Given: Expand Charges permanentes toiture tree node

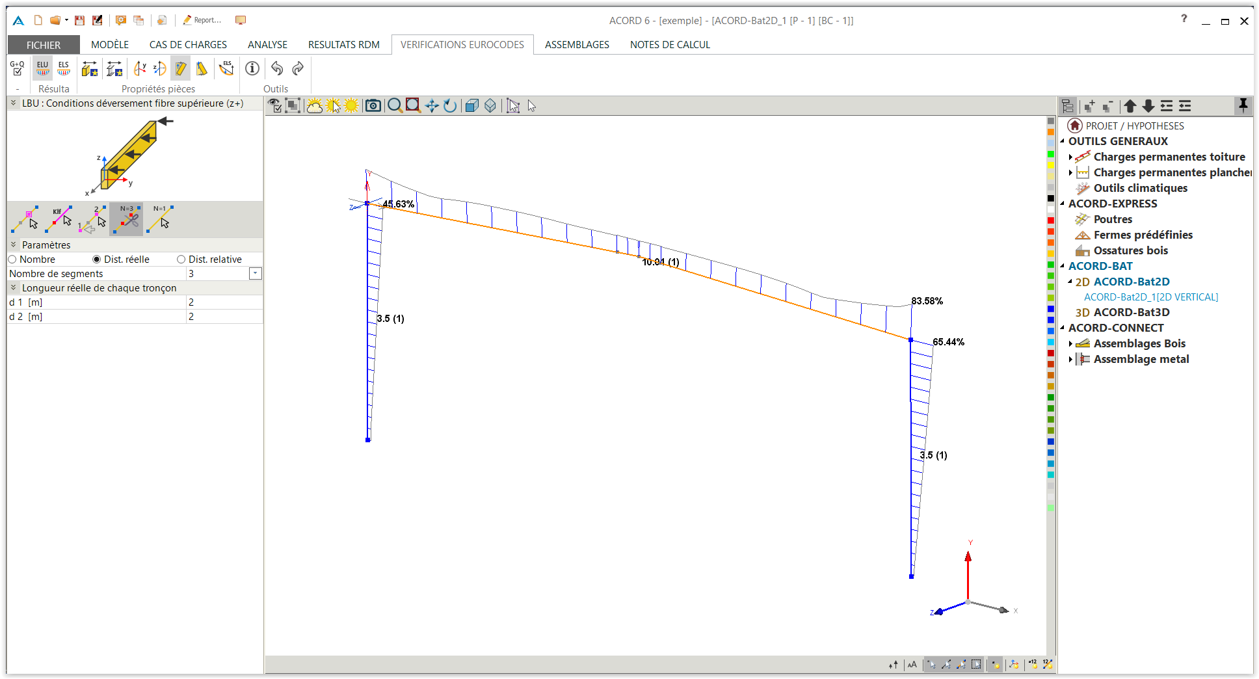Looking at the screenshot, I should point(1070,157).
